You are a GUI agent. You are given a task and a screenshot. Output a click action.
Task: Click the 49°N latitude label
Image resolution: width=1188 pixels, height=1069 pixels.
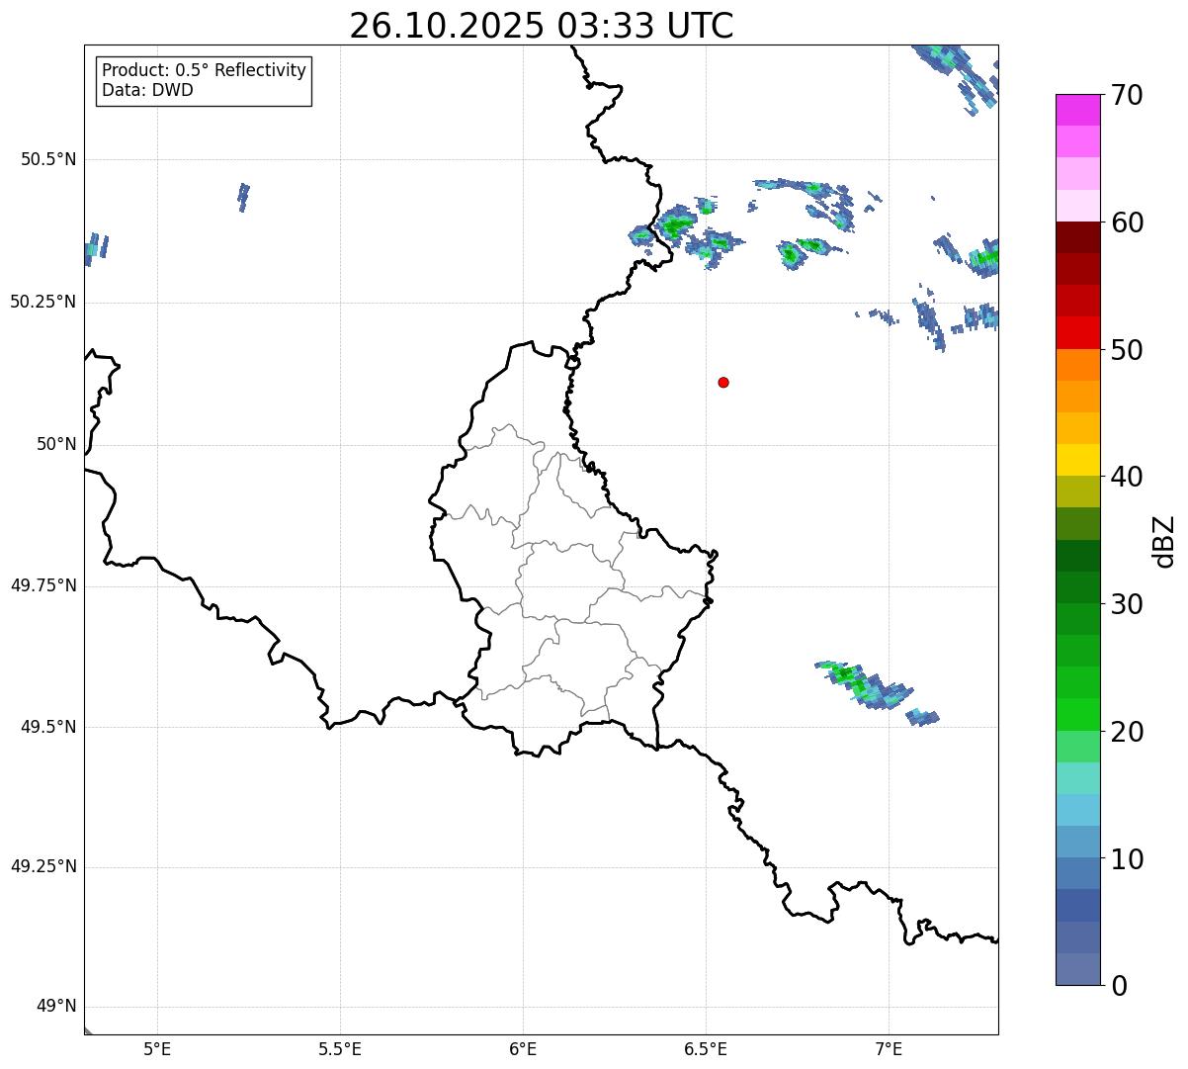coord(56,1007)
